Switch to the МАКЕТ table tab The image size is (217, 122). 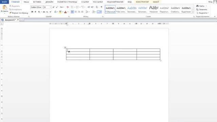click(x=156, y=2)
